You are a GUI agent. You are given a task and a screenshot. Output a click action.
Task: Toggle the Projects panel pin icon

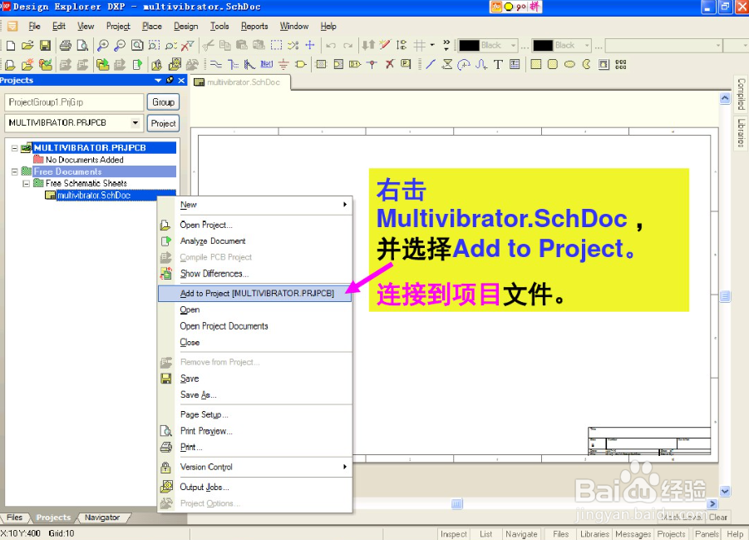170,81
